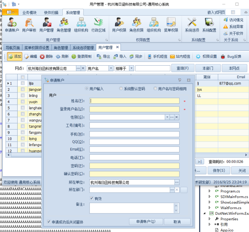249x232 pixels.
Task: Select 系统默认密码 radio option
Action: pos(121,88)
